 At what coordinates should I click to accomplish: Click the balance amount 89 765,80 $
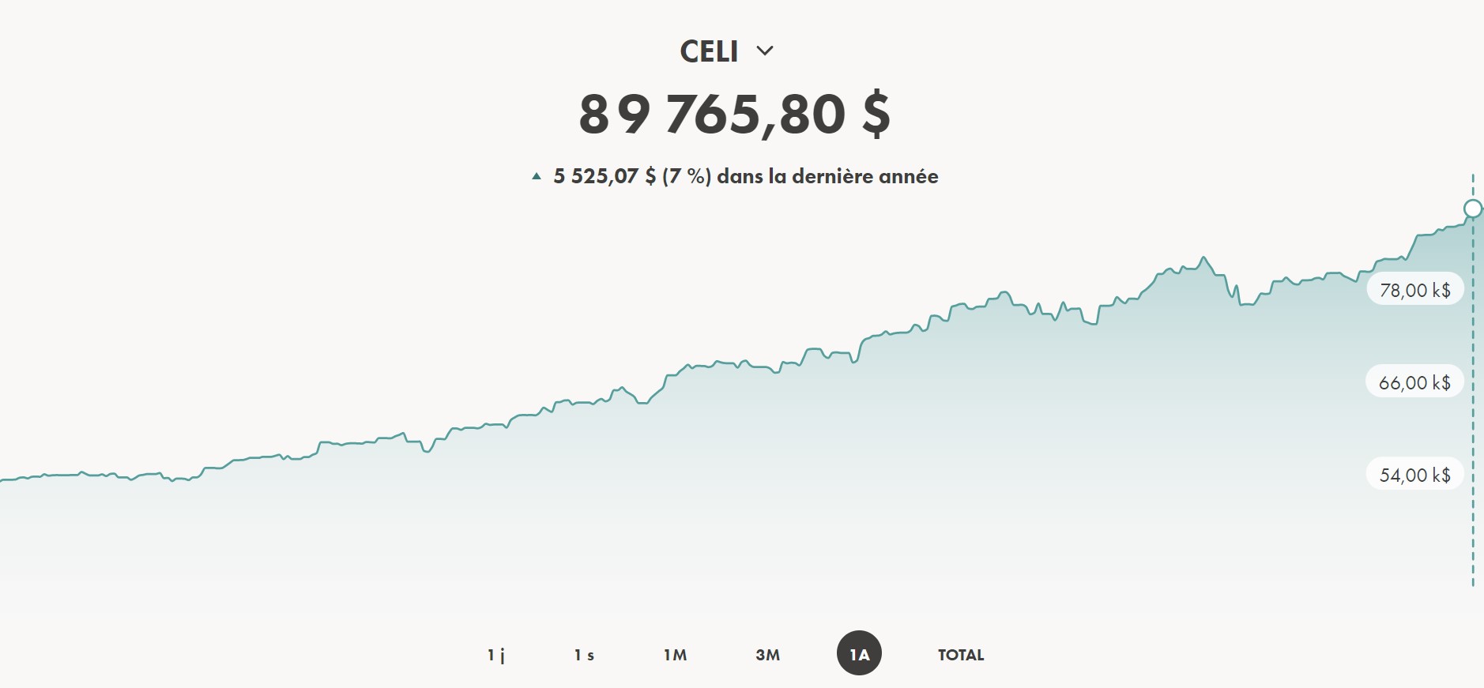coord(738,116)
